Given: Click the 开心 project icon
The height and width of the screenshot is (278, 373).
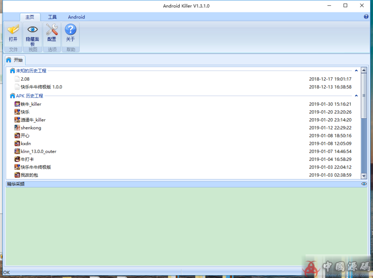Looking at the screenshot, I should pyautogui.click(x=17, y=136).
